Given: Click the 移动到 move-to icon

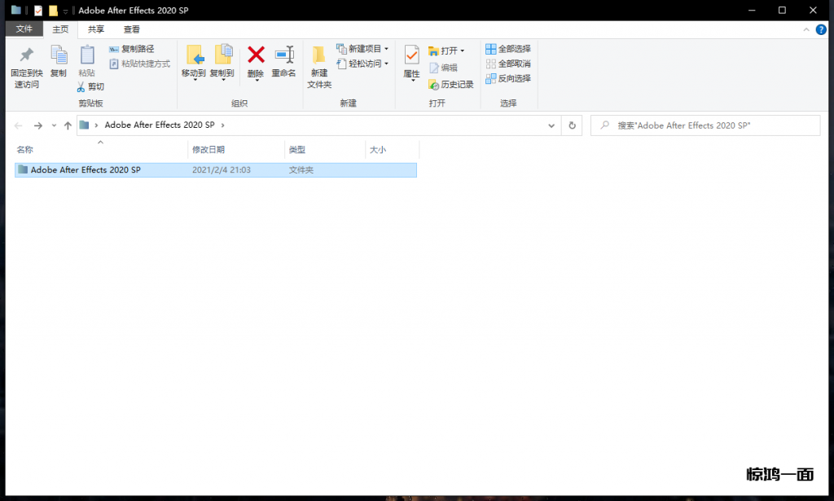Looking at the screenshot, I should point(194,55).
